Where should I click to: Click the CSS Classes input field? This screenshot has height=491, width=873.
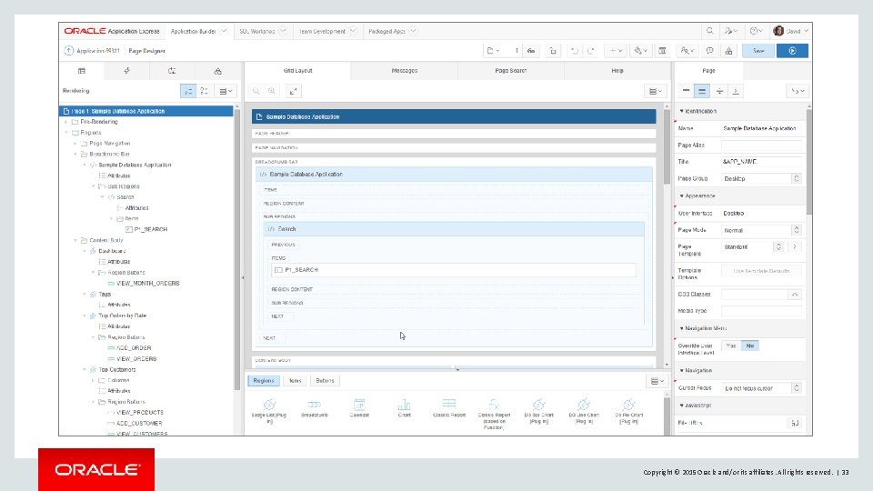click(x=754, y=294)
